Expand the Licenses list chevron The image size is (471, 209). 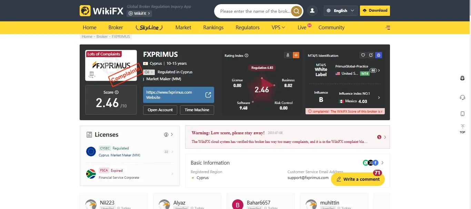click(172, 135)
